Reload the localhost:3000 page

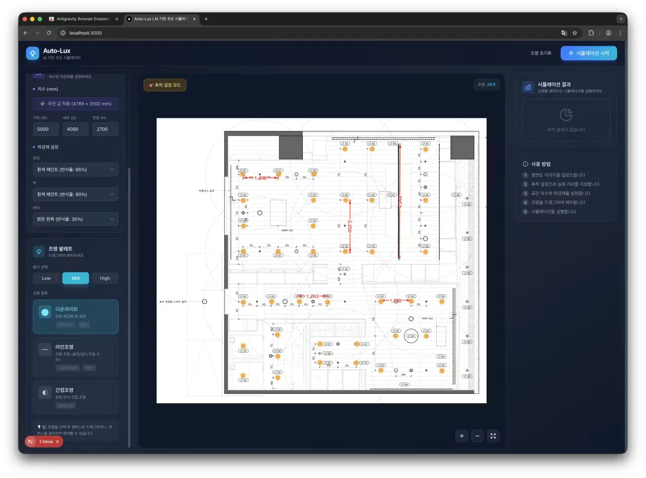pos(49,33)
